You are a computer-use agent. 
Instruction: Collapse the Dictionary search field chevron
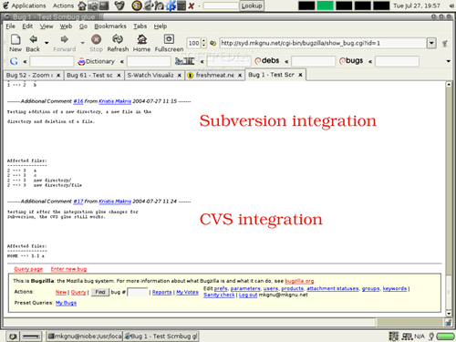[x=122, y=62]
